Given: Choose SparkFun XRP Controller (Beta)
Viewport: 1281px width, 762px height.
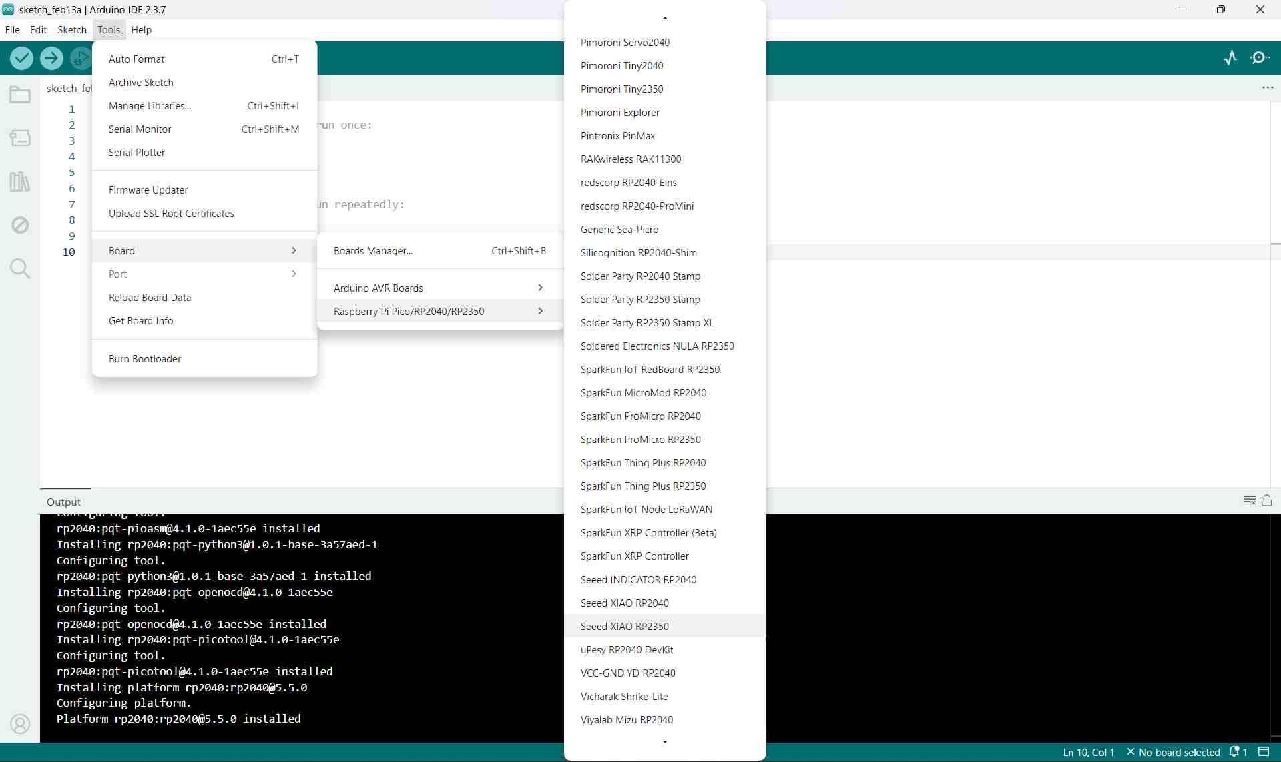Looking at the screenshot, I should 665,532.
